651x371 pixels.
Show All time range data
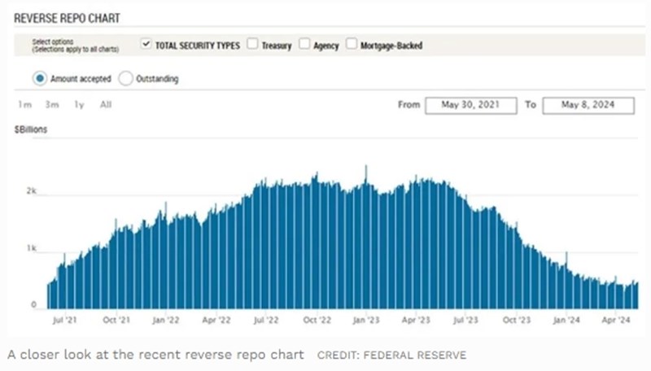[x=106, y=104]
